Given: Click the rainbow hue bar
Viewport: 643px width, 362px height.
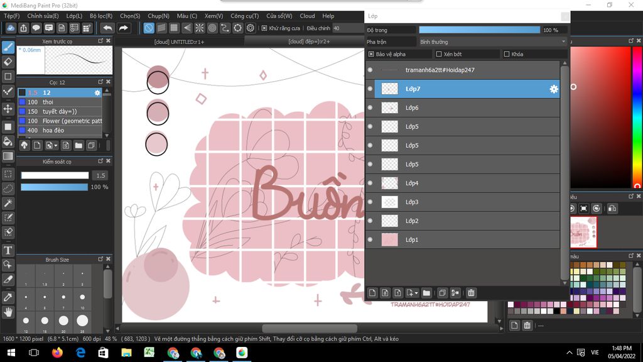Looking at the screenshot, I should pos(638,116).
